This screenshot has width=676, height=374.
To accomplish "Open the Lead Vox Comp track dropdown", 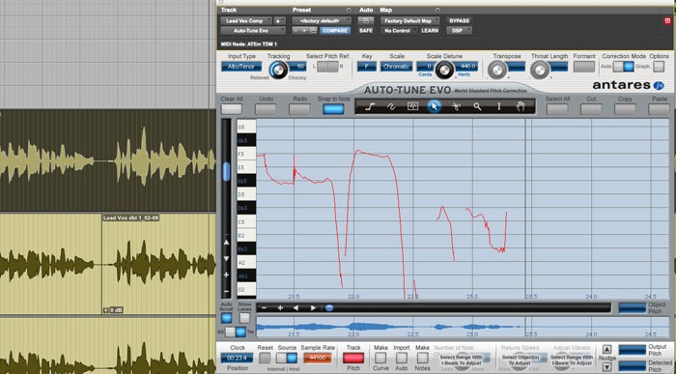I will pos(246,20).
